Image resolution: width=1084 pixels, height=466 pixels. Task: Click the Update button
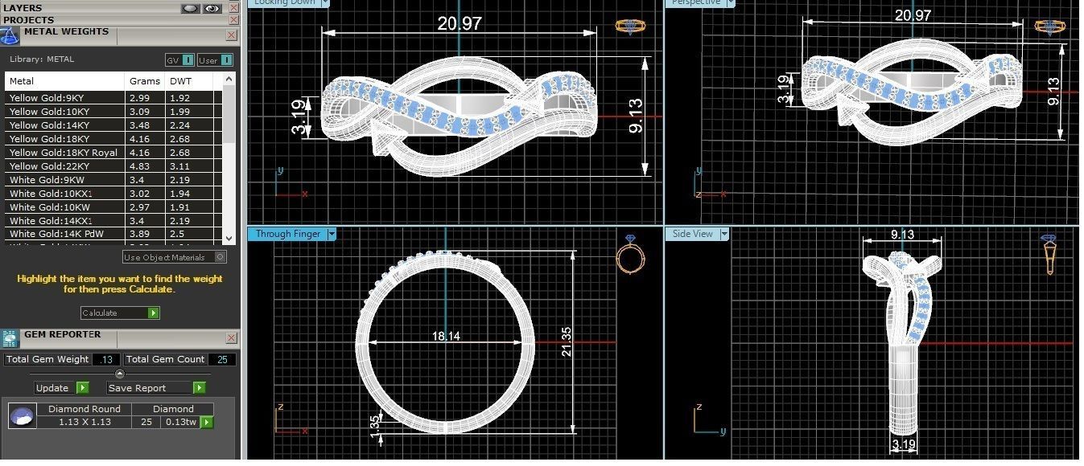(x=62, y=388)
